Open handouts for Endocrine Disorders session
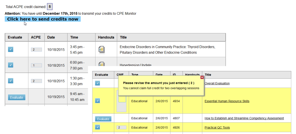The width and height of the screenshot is (296, 134). [x=102, y=49]
